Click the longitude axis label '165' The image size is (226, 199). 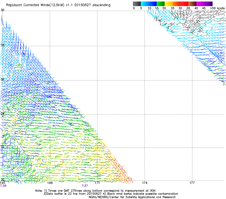[3, 183]
